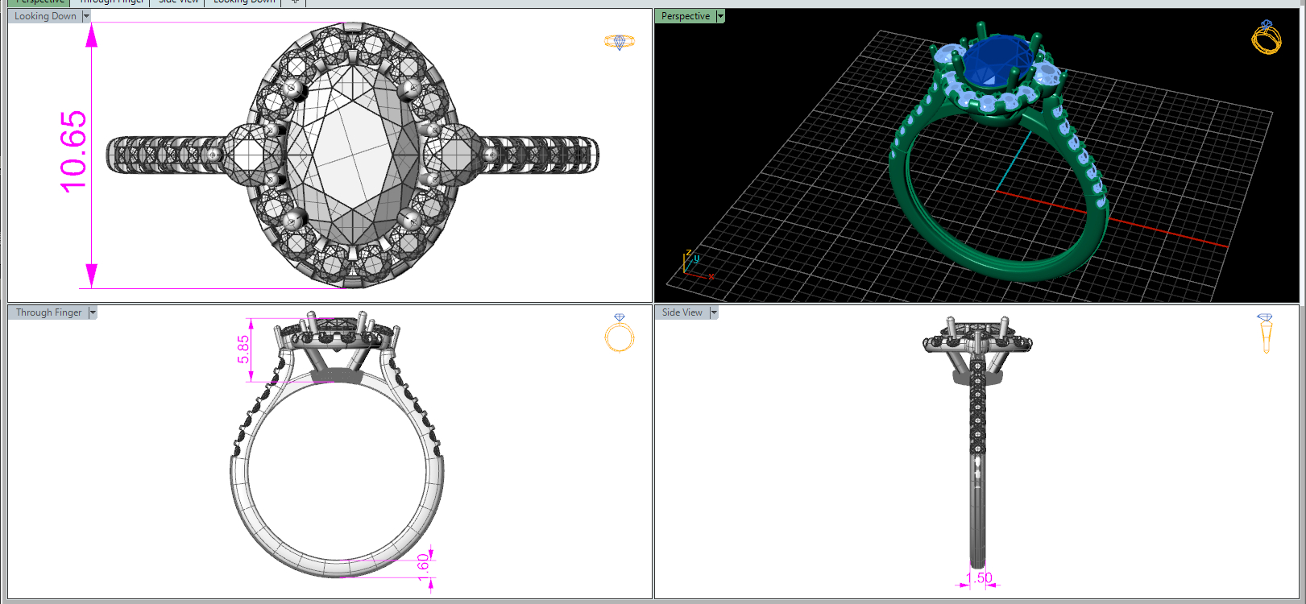The image size is (1306, 604).
Task: Activate the Through Finger viewport title
Action: point(48,312)
